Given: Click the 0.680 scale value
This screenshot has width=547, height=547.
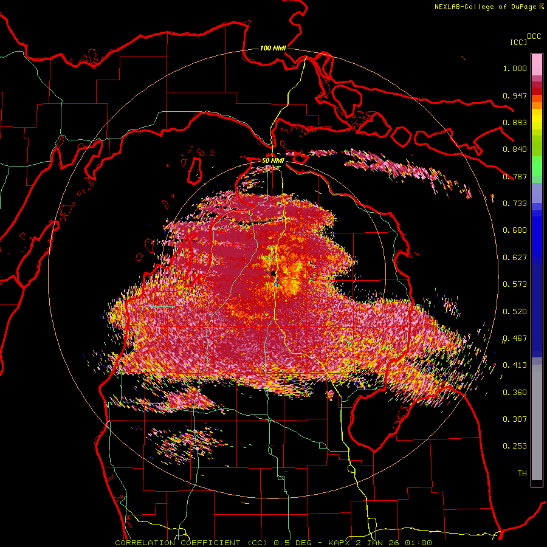Looking at the screenshot, I should click(x=515, y=230).
